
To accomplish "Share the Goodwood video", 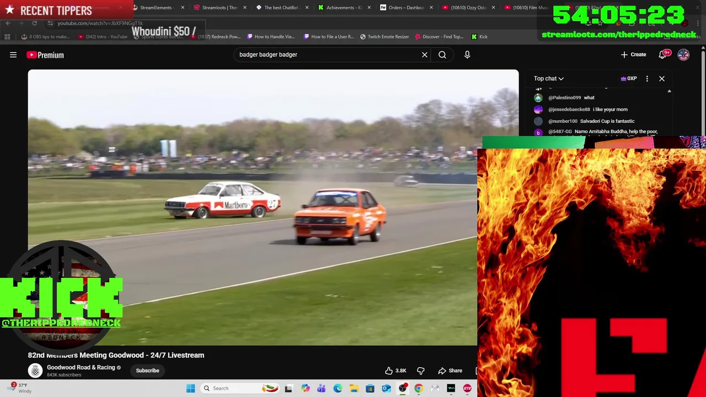I will pyautogui.click(x=450, y=371).
